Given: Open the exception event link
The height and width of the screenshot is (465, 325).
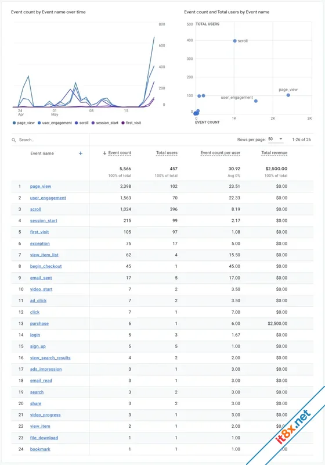Looking at the screenshot, I should (39, 244).
